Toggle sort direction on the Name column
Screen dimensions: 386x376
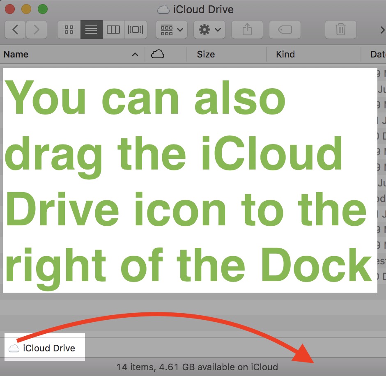(135, 54)
